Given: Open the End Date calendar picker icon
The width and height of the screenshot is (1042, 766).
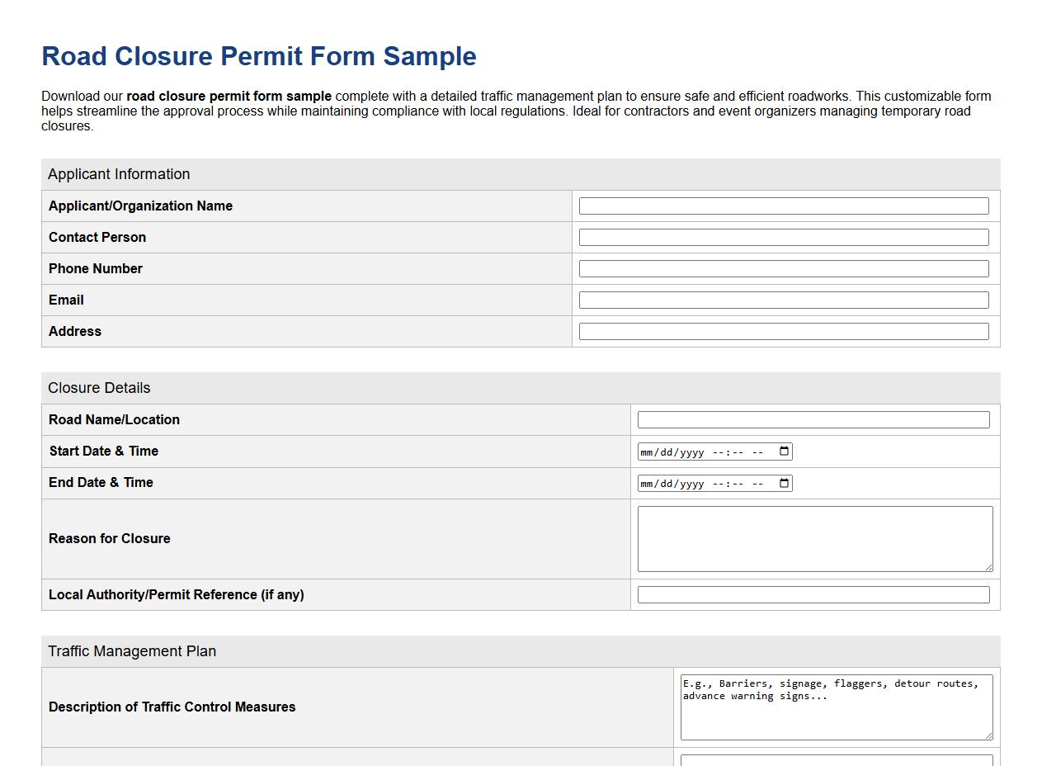Looking at the screenshot, I should [x=783, y=483].
